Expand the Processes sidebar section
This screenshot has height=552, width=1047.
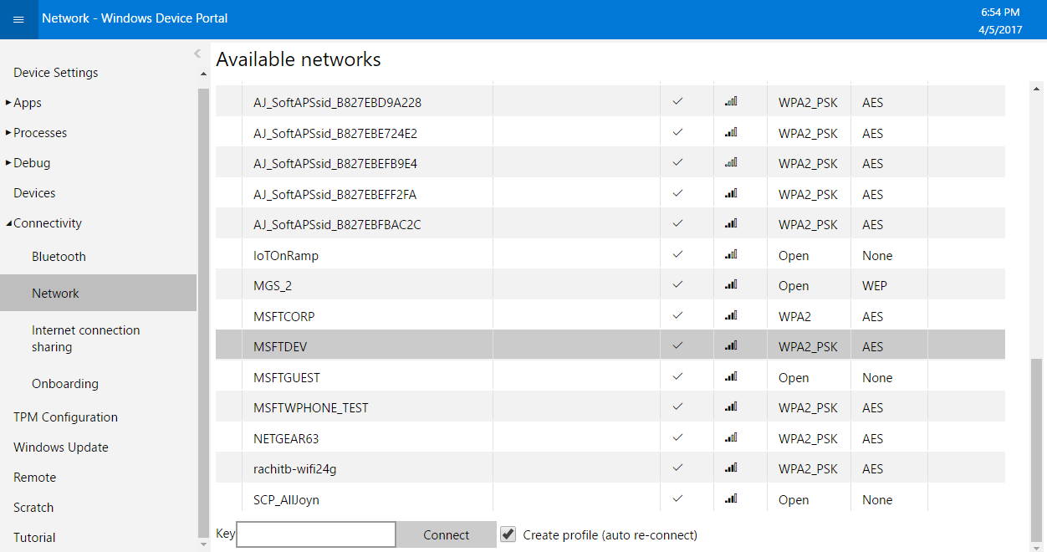[8, 133]
